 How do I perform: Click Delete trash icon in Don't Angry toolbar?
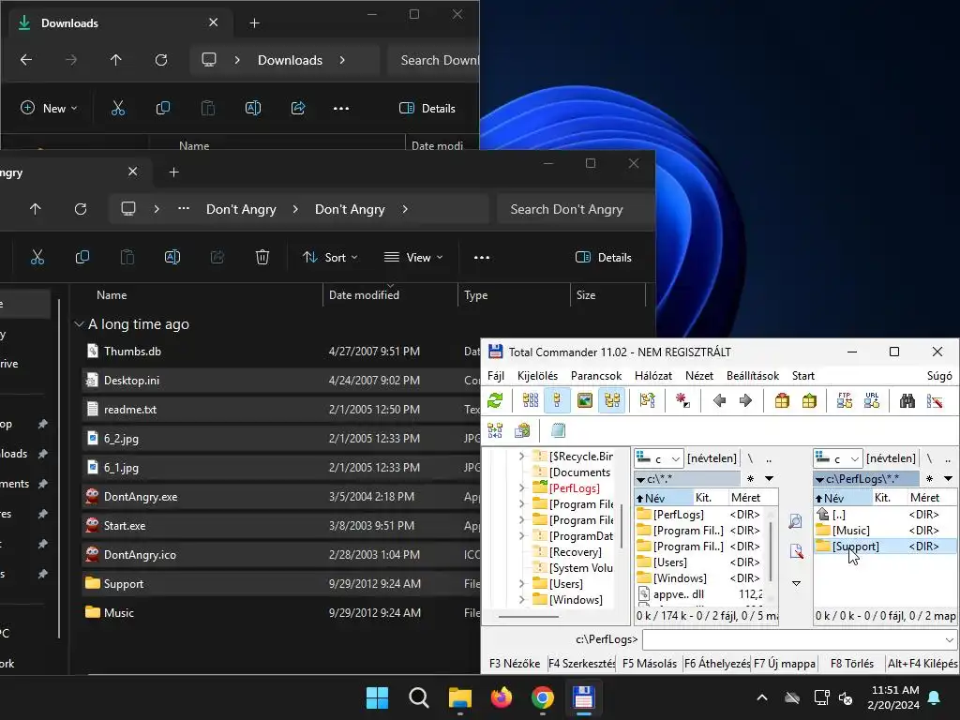(x=262, y=257)
